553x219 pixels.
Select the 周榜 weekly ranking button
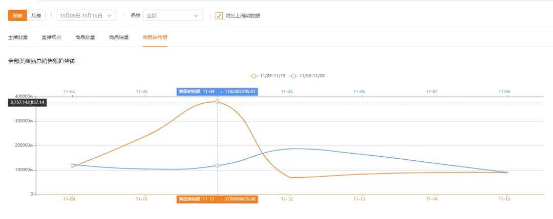tap(17, 16)
